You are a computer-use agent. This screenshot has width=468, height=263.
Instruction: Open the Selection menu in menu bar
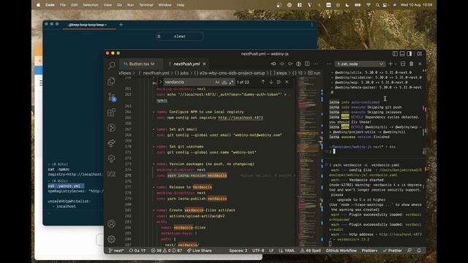pos(91,5)
